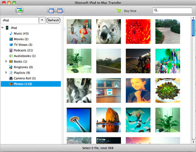Select Photos (119) category
Screen dimensions: 196x152
(x=31, y=84)
